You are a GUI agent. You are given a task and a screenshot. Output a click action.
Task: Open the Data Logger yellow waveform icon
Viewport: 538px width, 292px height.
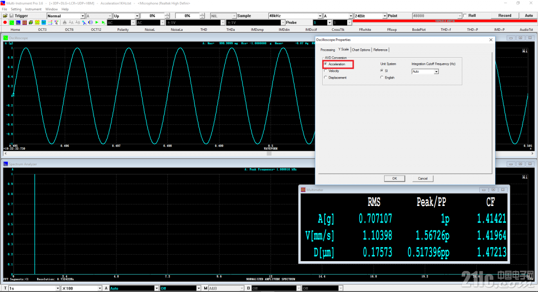point(37,22)
